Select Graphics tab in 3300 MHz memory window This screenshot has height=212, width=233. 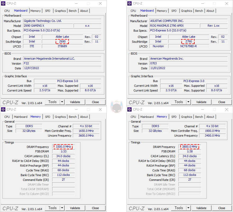(60, 117)
